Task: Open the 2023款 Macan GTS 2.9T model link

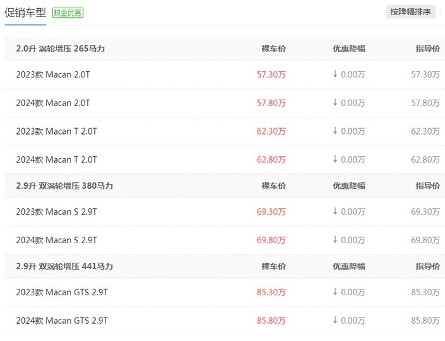Action: (x=62, y=292)
